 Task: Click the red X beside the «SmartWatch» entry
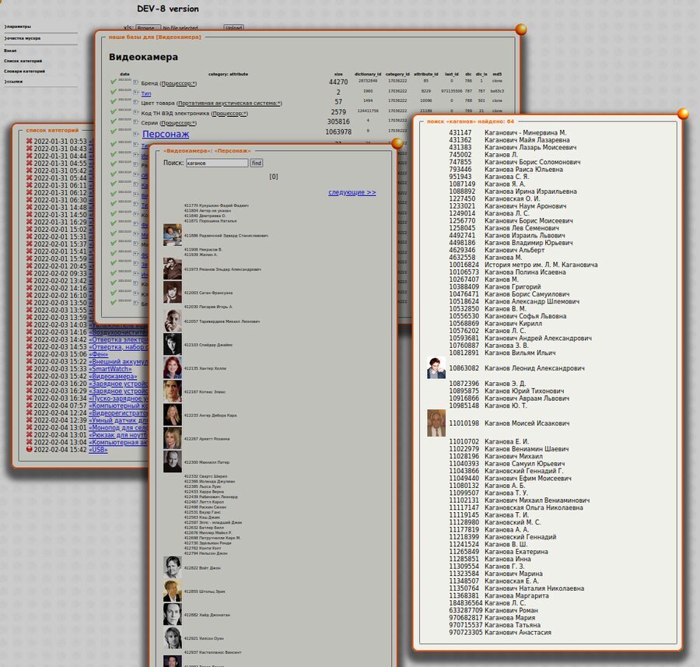click(x=30, y=369)
